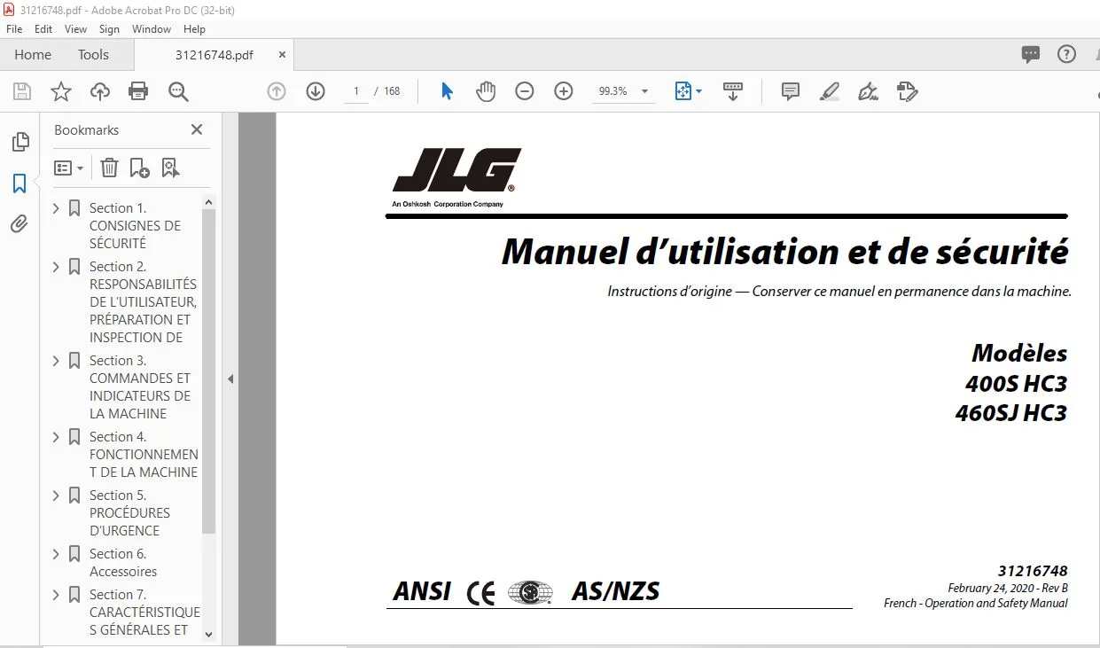1100x648 pixels.
Task: Upload file to cloud icon
Action: pyautogui.click(x=100, y=91)
